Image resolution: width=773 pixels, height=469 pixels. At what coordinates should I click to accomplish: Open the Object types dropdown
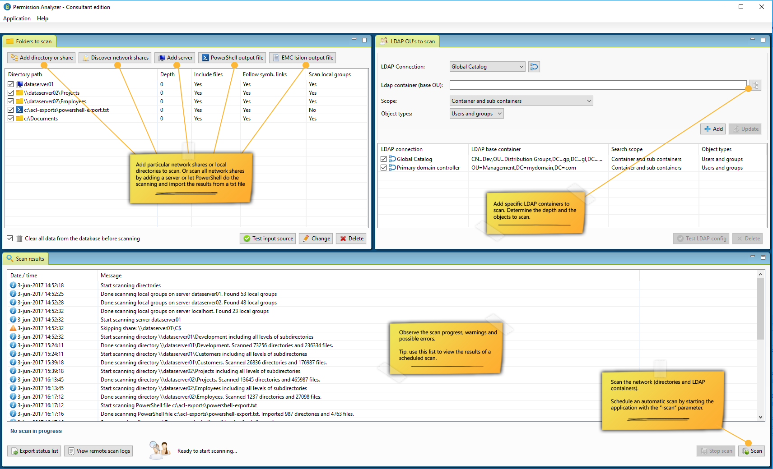point(477,114)
